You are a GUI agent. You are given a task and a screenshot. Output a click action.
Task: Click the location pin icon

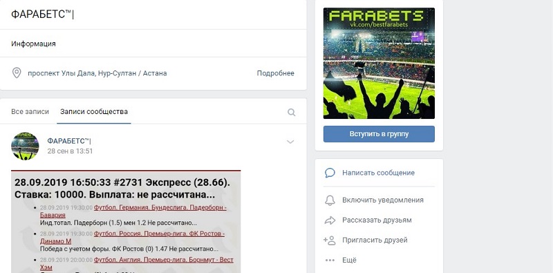tap(17, 73)
